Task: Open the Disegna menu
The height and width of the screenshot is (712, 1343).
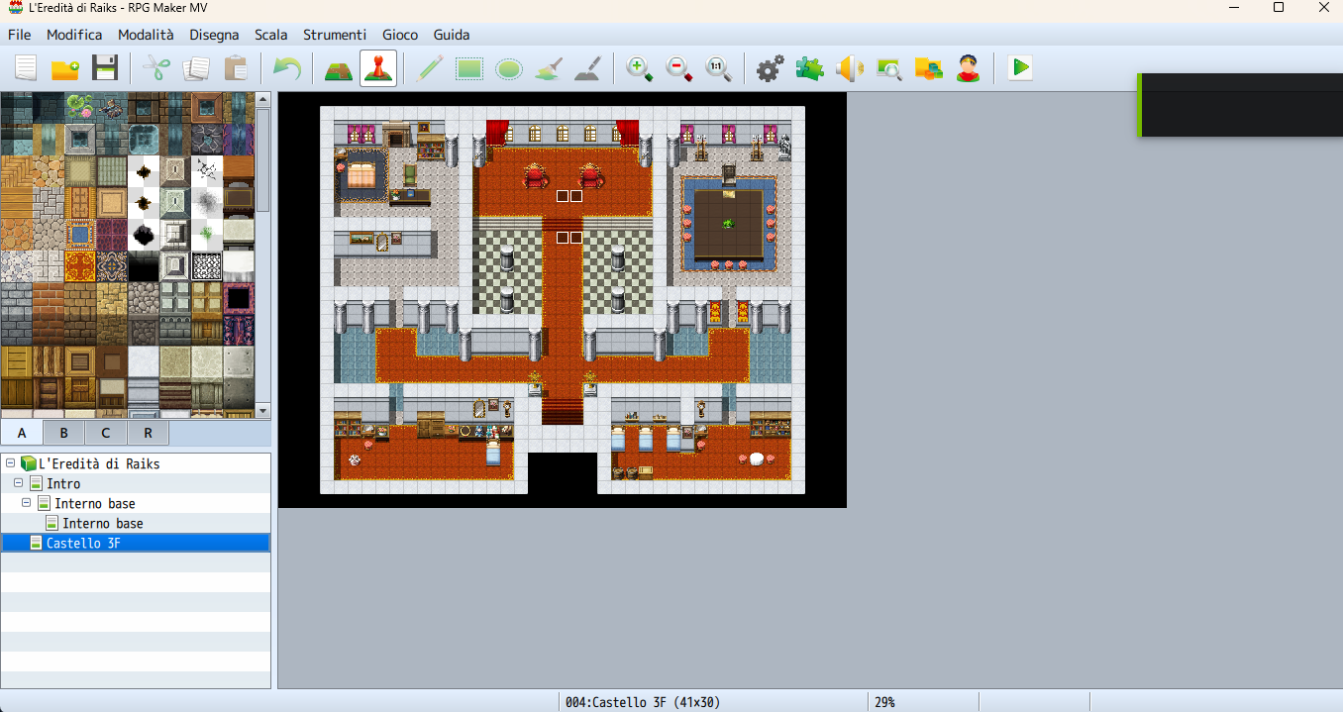Action: (x=214, y=34)
